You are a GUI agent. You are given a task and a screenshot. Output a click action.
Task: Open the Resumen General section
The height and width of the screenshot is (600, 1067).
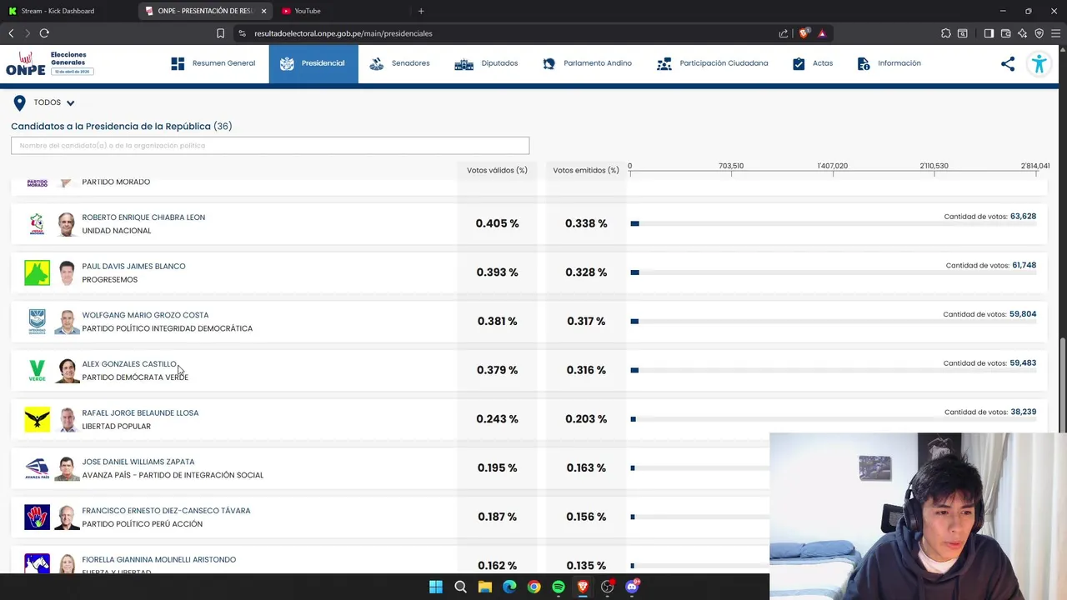[213, 63]
